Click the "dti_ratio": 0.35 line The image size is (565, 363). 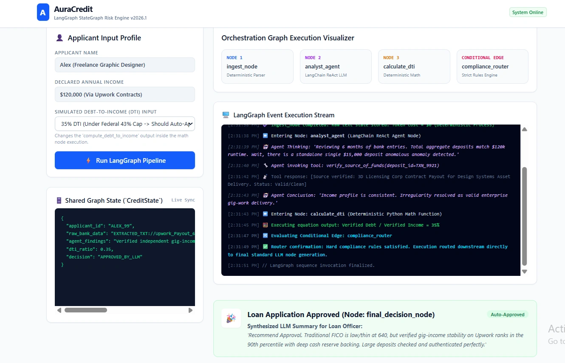point(90,249)
